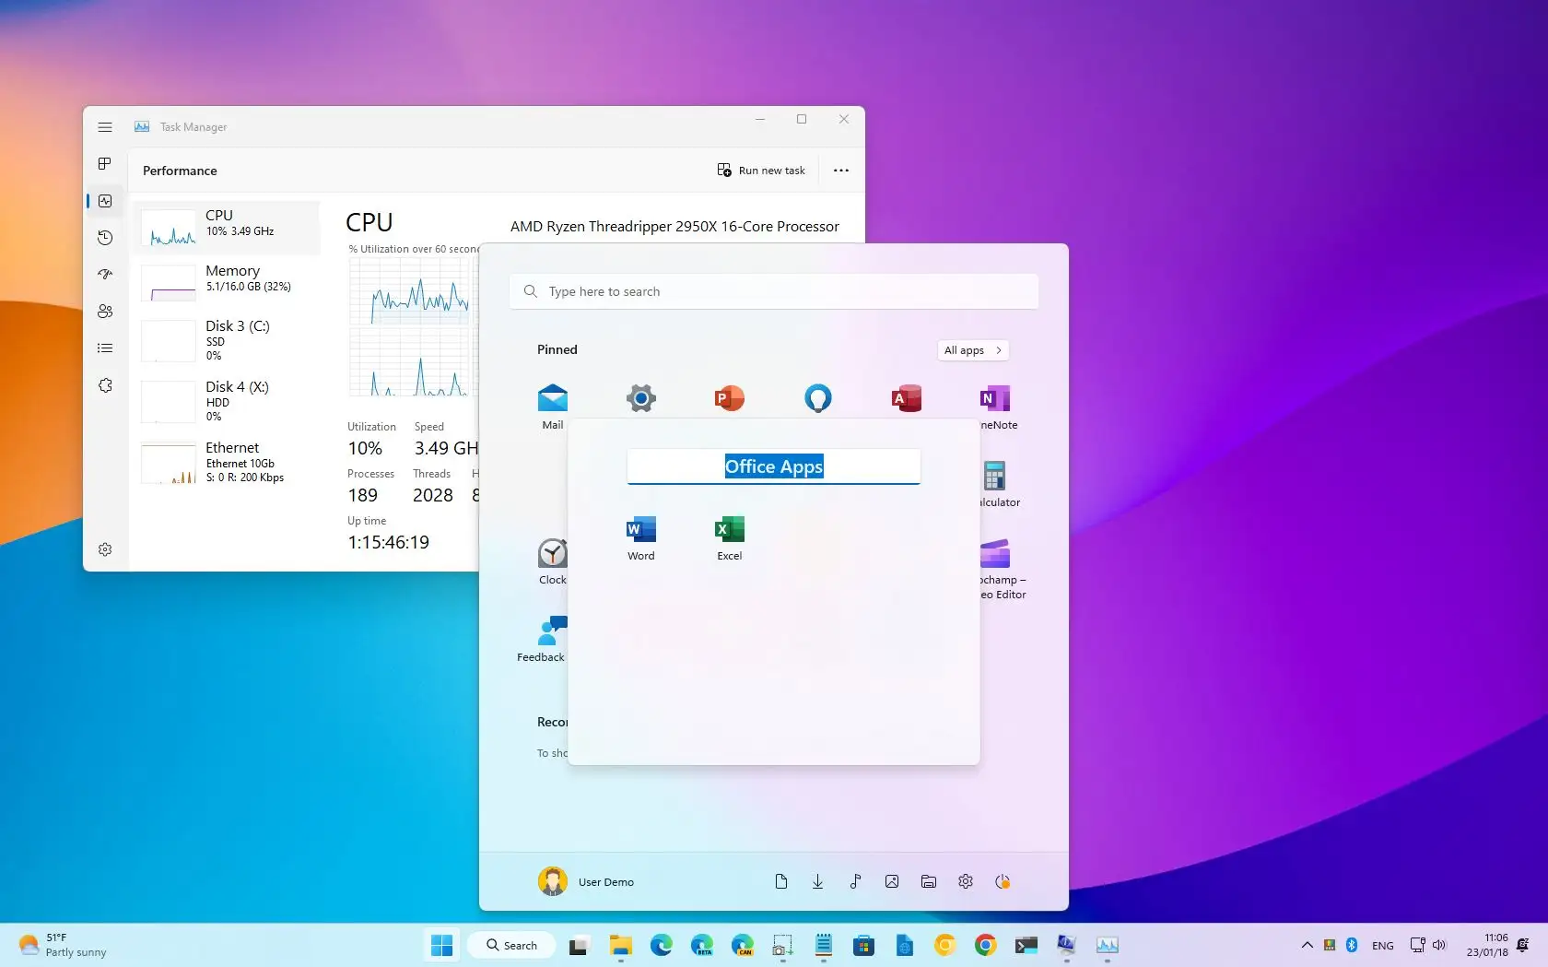Open Services in Task Manager sidebar

pos(105,385)
